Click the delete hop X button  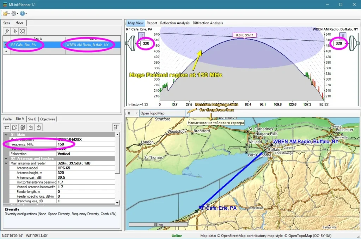(23, 31)
